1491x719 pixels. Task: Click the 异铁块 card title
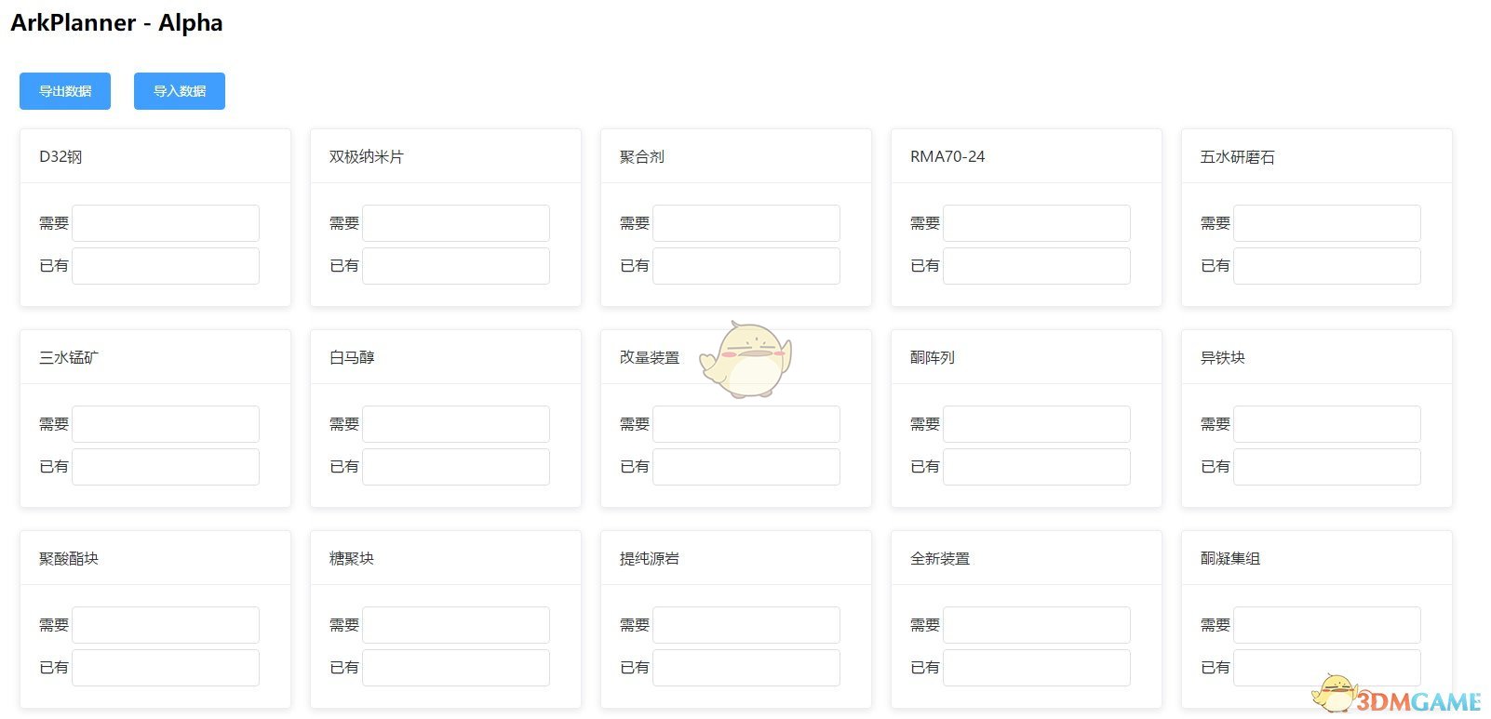[1223, 357]
